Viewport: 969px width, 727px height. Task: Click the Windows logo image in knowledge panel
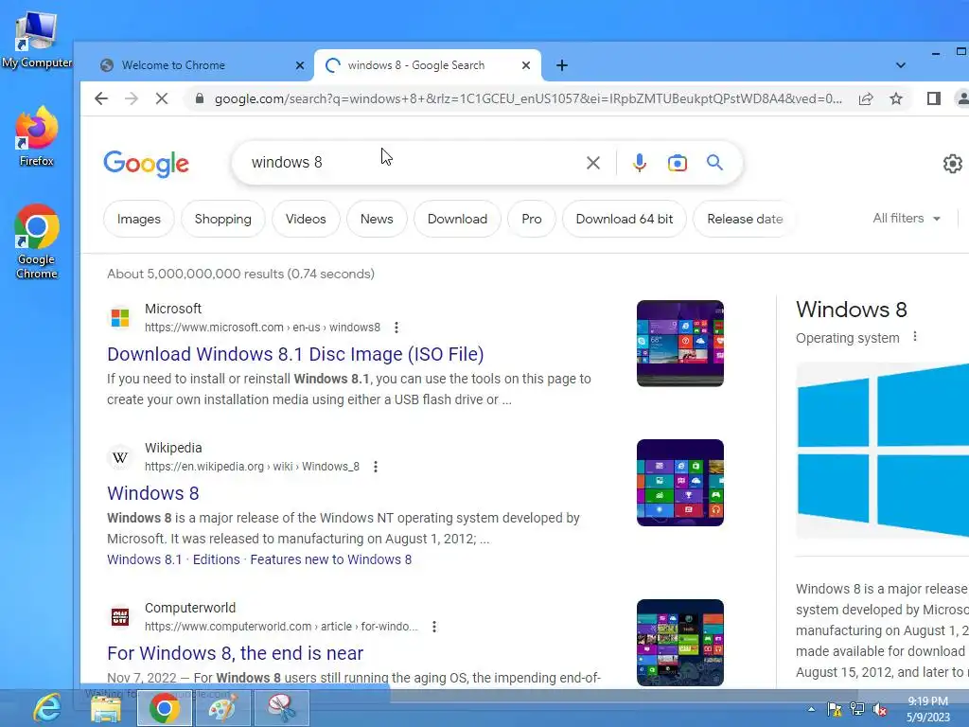[883, 451]
